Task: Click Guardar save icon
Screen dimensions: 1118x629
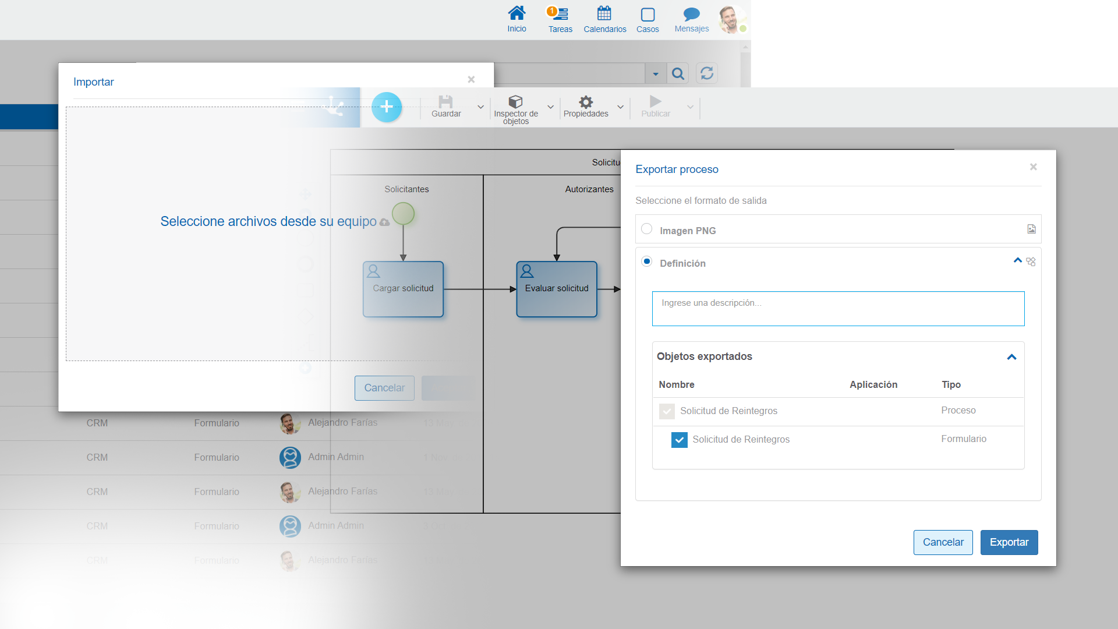Action: (446, 106)
